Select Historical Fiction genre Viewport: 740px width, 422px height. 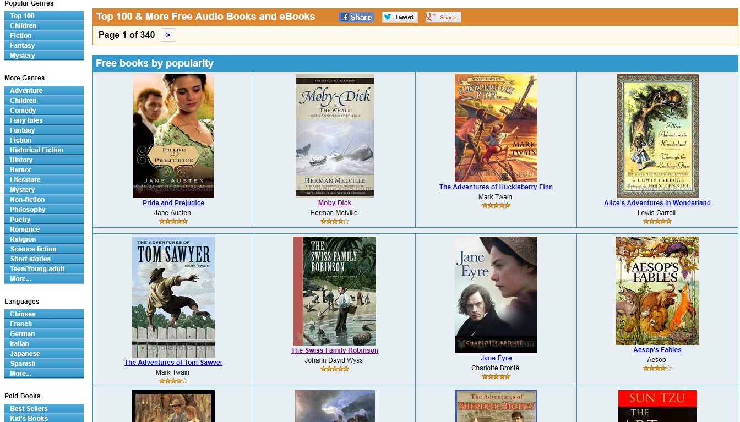click(x=44, y=150)
